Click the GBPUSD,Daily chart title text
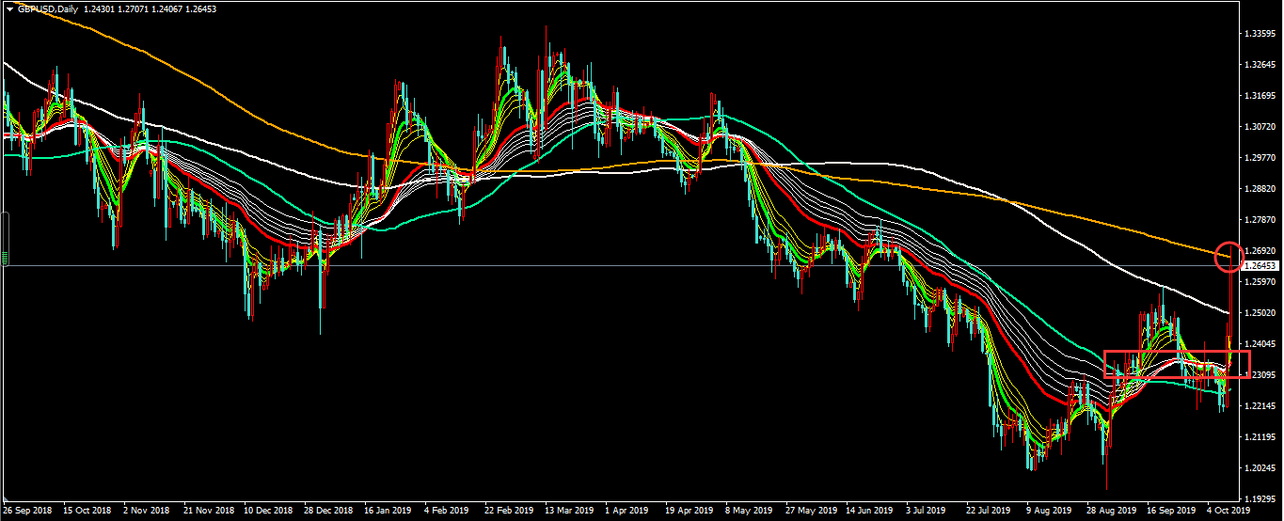Viewport: 1284px width, 521px height. click(47, 8)
